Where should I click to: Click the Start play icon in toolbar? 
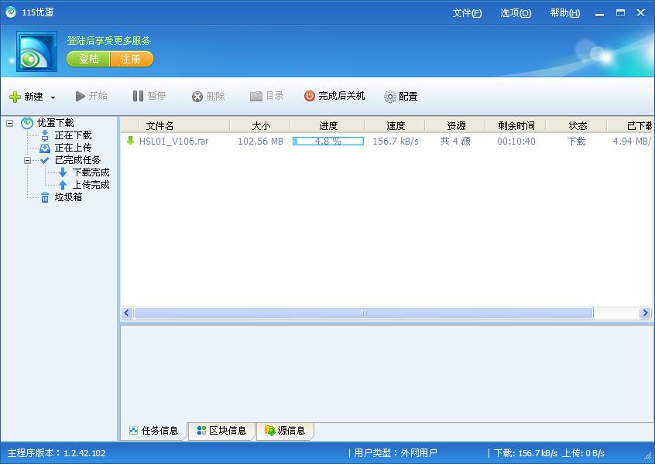pos(81,97)
